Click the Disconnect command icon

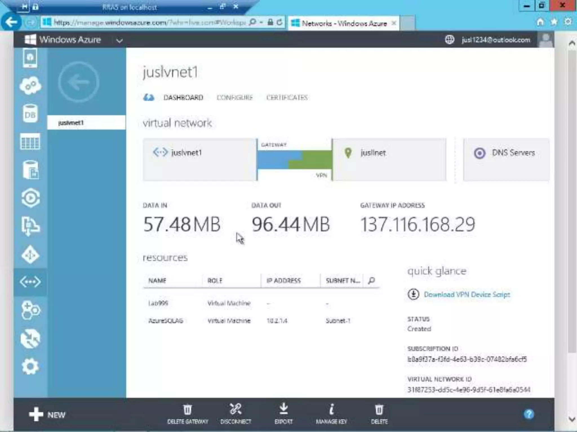[x=236, y=409]
